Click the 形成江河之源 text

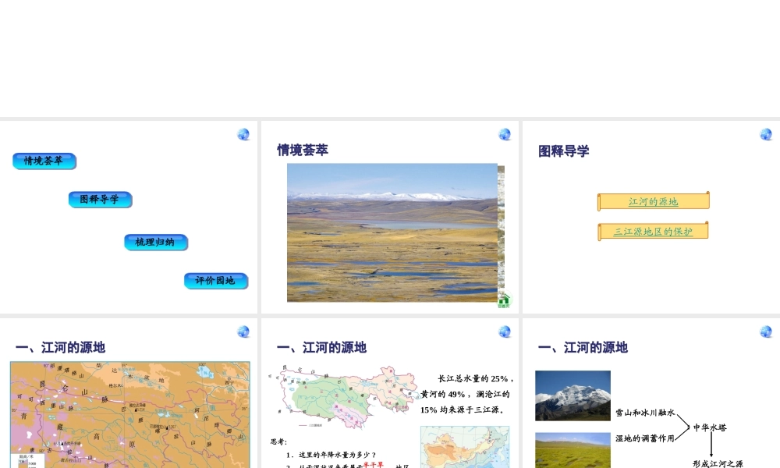point(718,463)
